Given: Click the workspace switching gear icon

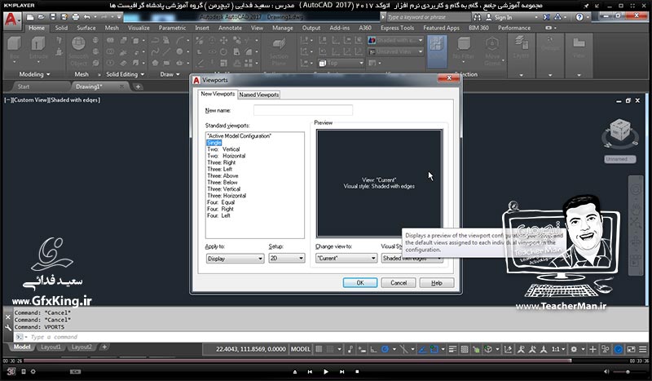Looking at the screenshot, I should (574, 349).
